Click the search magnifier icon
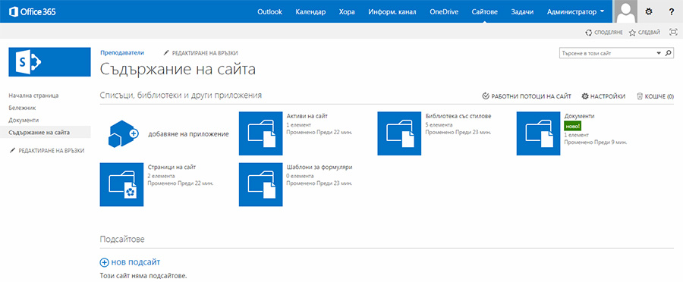This screenshot has height=282, width=683. [669, 53]
